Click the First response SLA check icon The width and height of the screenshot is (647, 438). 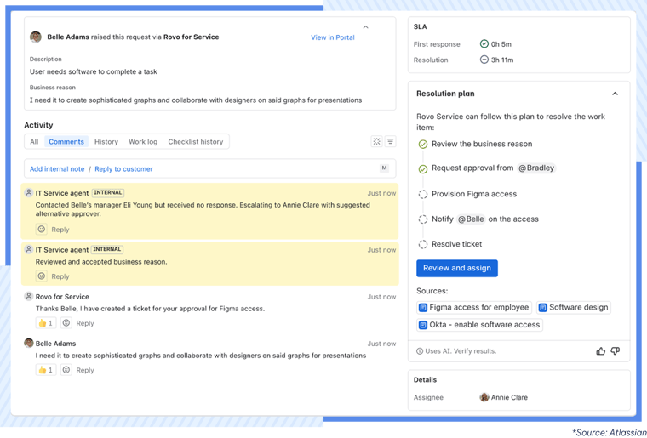(484, 43)
